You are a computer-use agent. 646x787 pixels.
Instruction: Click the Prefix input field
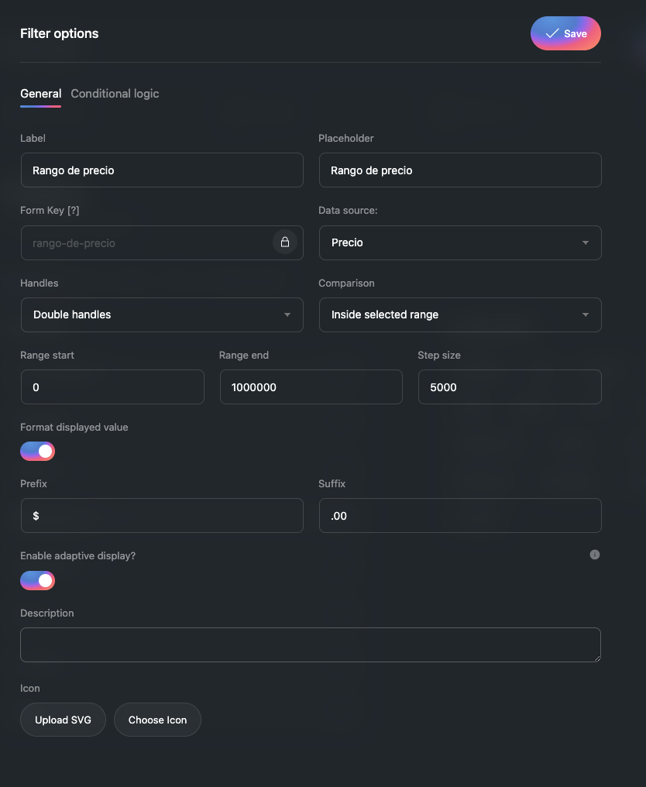coord(162,516)
